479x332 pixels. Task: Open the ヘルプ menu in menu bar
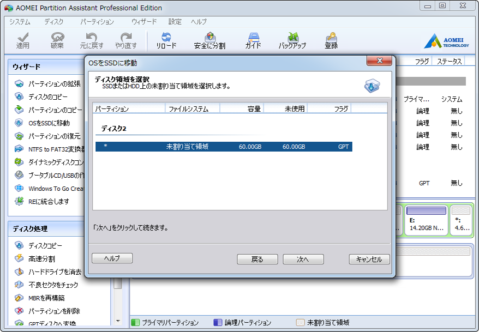(x=199, y=22)
